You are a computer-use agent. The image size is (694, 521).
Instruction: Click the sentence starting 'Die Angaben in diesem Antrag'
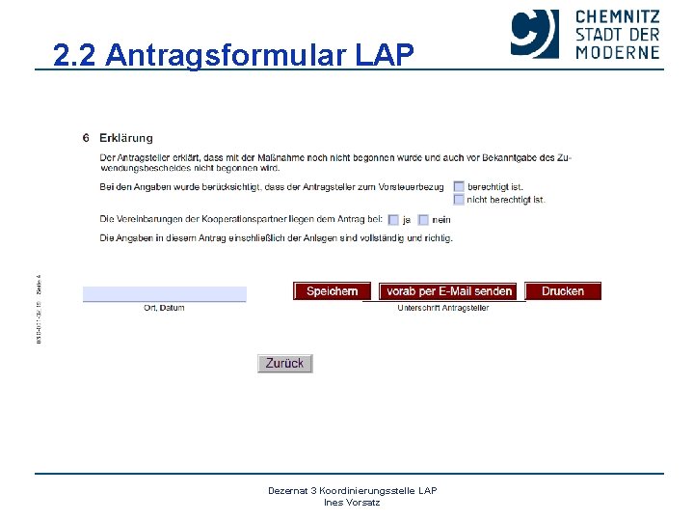point(277,238)
